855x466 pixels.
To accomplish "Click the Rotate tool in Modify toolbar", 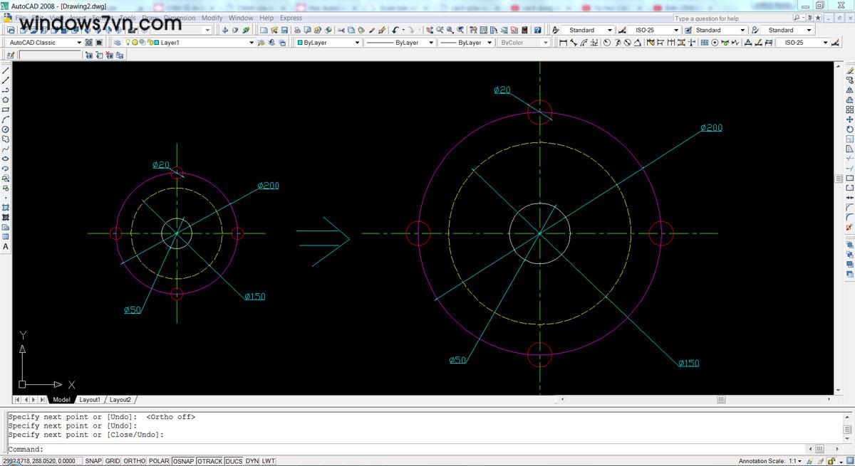I will tap(850, 129).
